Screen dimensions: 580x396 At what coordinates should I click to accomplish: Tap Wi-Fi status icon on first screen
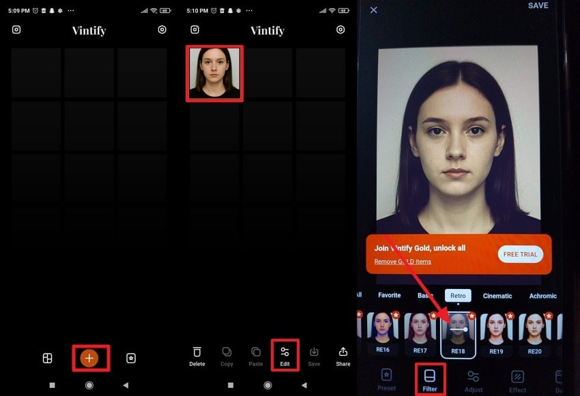click(154, 11)
